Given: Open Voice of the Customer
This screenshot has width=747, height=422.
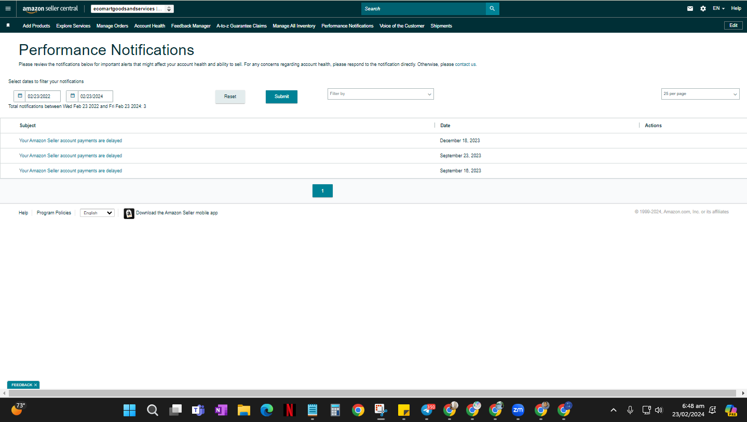Looking at the screenshot, I should coord(402,26).
